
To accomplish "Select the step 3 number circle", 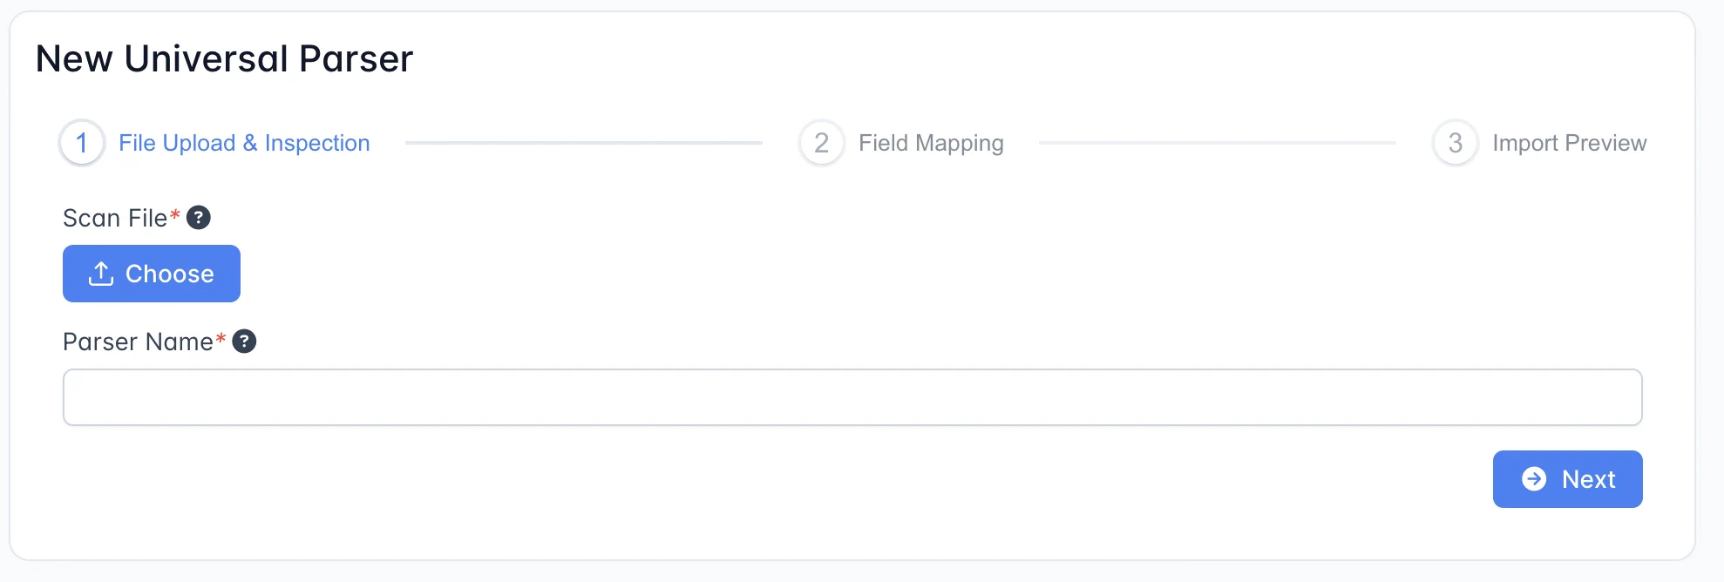I will tap(1455, 143).
